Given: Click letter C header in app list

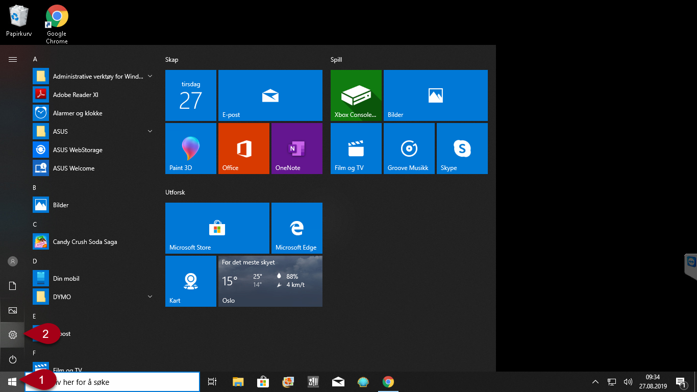Looking at the screenshot, I should coord(35,225).
